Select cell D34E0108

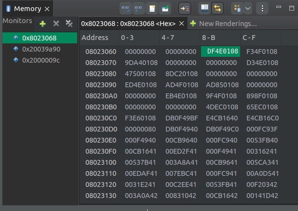click(x=262, y=63)
